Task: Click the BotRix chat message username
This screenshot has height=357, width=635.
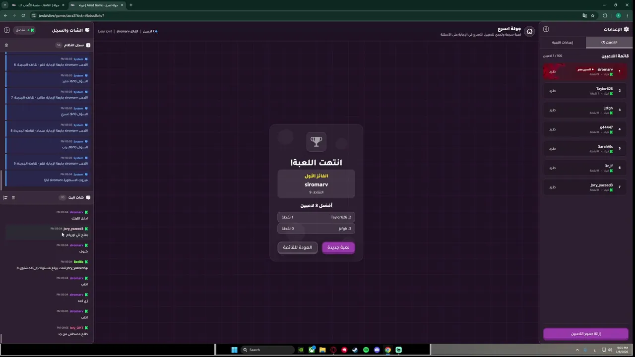Action: click(x=78, y=262)
